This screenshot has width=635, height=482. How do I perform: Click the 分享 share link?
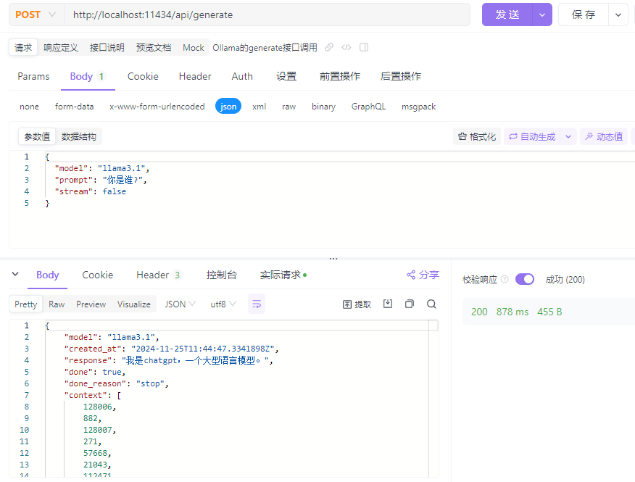click(x=423, y=275)
